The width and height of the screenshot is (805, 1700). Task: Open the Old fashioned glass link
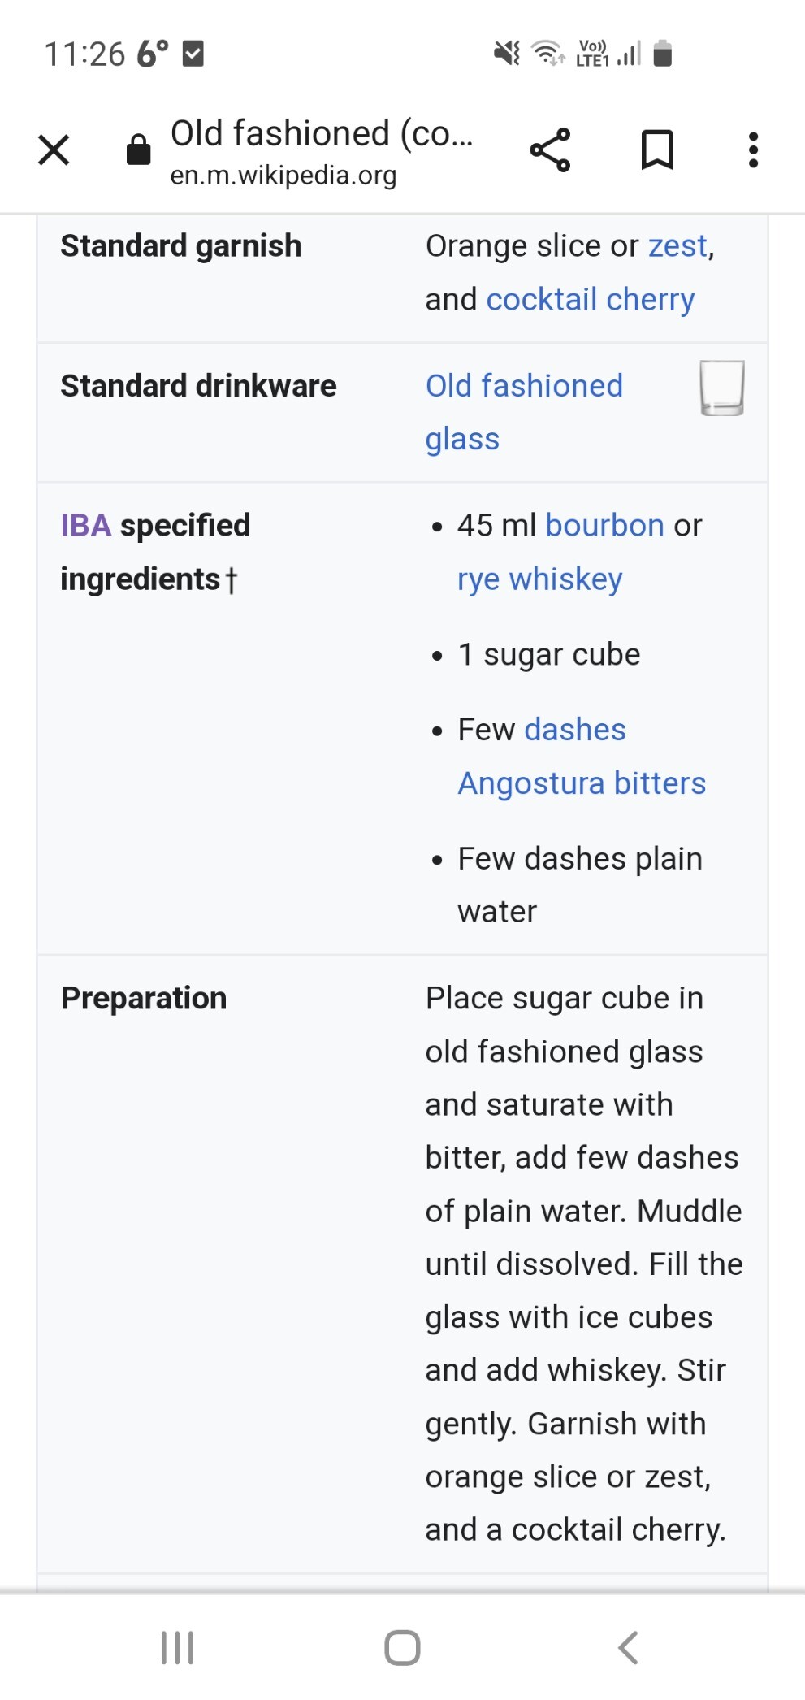click(x=524, y=386)
